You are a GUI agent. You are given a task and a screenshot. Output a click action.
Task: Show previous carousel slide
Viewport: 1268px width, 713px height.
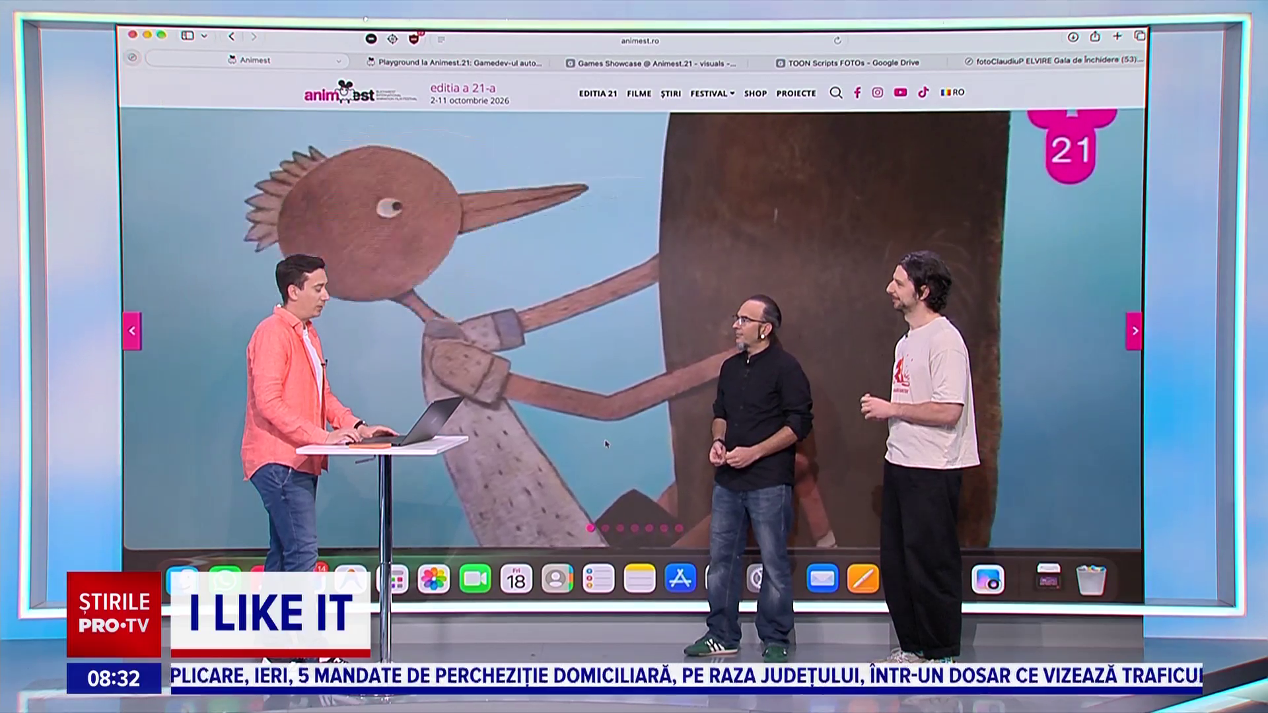point(132,331)
